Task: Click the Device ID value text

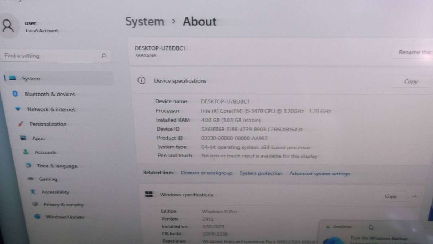Action: (252, 129)
